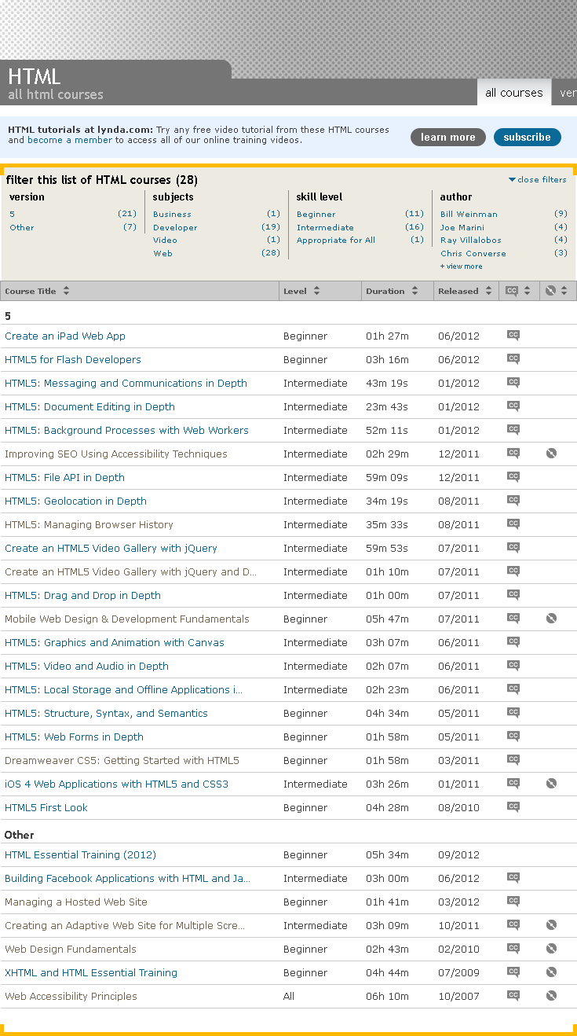Screen dimensions: 577x1036
Task: Click CC icon for HTML5: Video and Audio in Depth
Action: [x=513, y=666]
